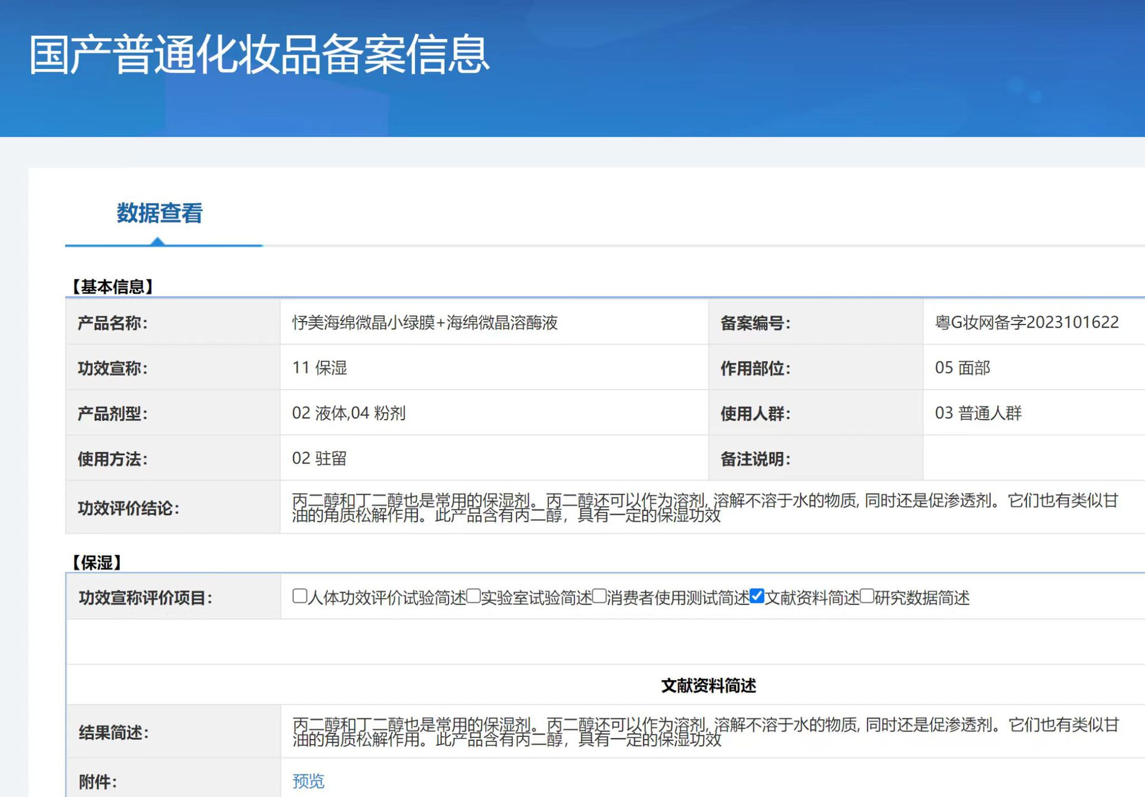This screenshot has width=1145, height=797.
Task: Click the 功效评价结论 text paragraph
Action: pos(704,508)
